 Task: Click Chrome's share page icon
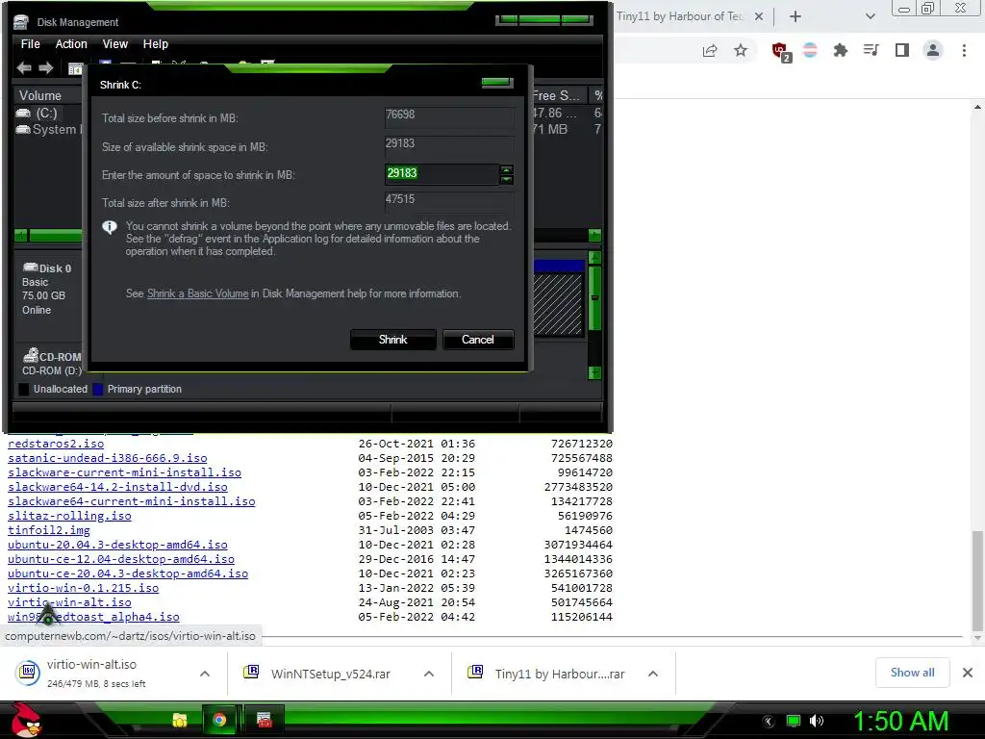pyautogui.click(x=710, y=50)
